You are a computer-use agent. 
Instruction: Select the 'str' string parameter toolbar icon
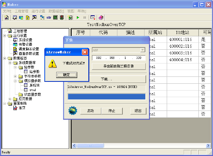coord(49,18)
